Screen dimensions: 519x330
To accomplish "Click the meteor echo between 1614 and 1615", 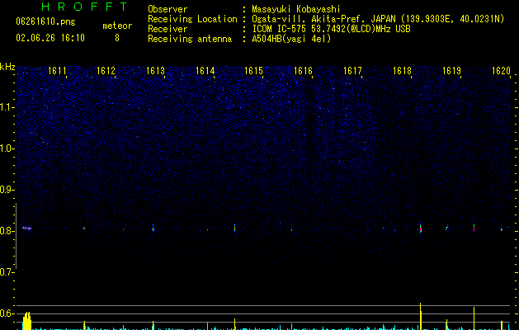I will pyautogui.click(x=234, y=228).
